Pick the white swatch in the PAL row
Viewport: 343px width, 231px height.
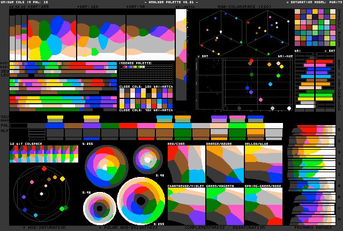click(274, 126)
